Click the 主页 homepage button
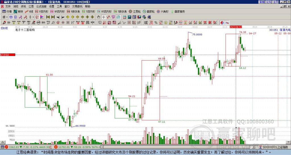The image size is (291, 155). [276, 2]
